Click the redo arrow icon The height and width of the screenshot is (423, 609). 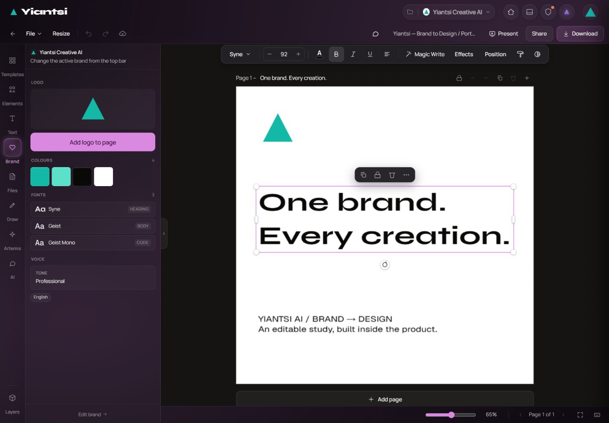(x=106, y=33)
